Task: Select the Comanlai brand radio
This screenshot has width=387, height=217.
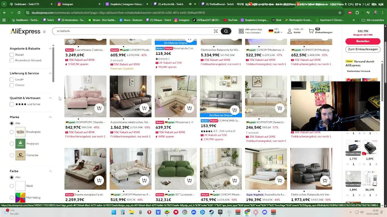Action: pos(11,155)
